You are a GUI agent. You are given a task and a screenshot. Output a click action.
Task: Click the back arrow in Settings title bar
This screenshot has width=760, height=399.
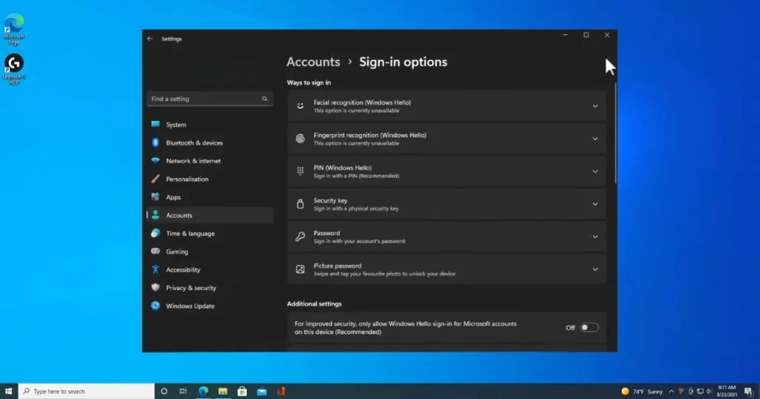pos(150,39)
